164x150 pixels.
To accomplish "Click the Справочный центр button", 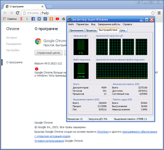I will point(48,53).
